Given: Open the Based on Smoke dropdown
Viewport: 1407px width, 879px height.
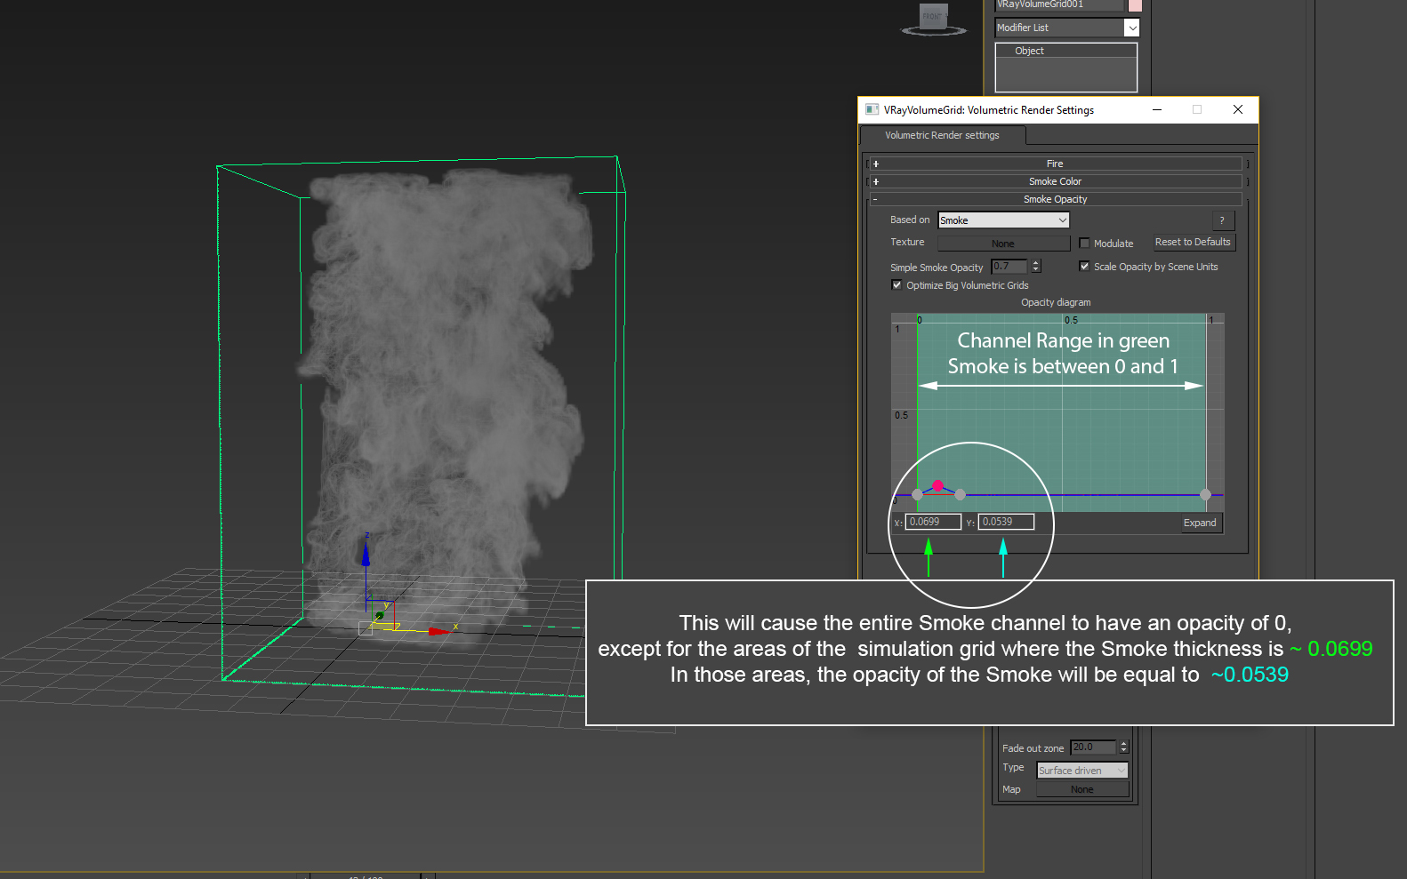Looking at the screenshot, I should 1003,220.
